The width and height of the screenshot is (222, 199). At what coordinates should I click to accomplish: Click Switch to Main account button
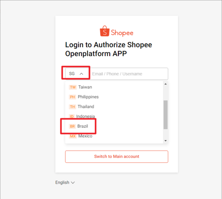(117, 157)
